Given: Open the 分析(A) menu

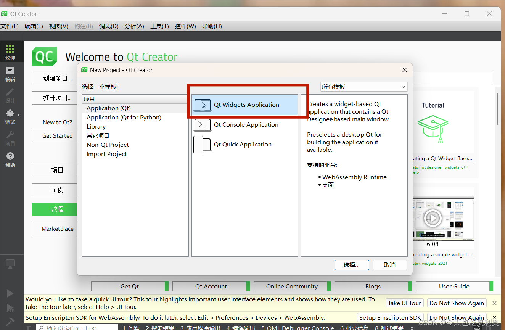Looking at the screenshot, I should [x=134, y=26].
